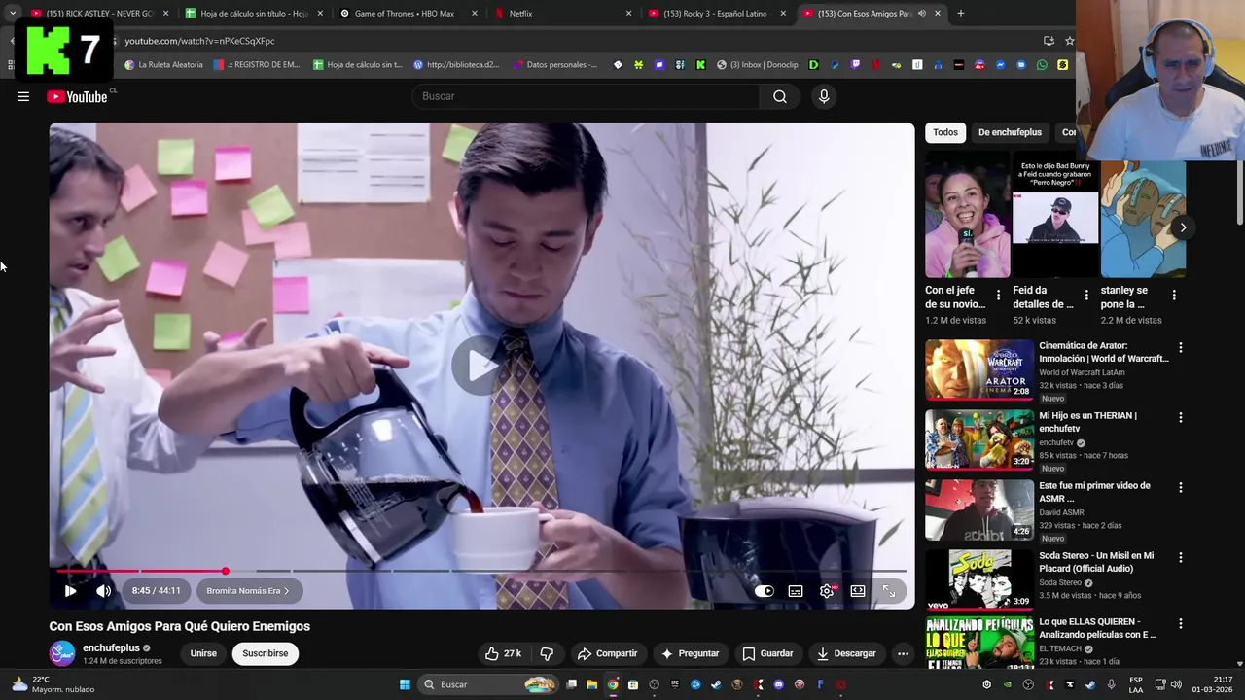Select the 'De enchufeplus' filter chip

click(x=1010, y=132)
